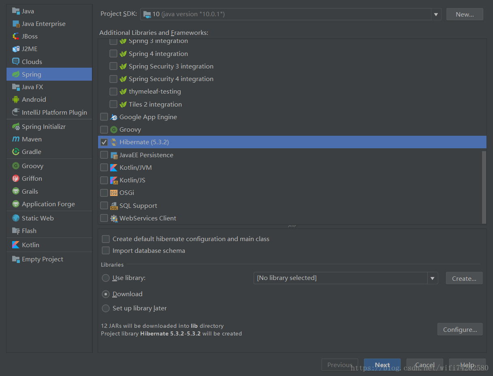The image size is (493, 376).
Task: Click the Maven icon in sidebar
Action: [16, 139]
